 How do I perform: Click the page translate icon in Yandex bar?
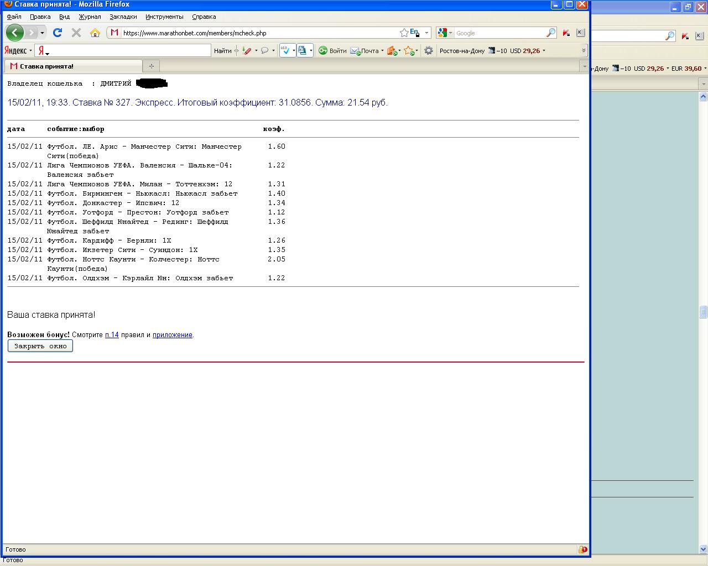pos(302,51)
